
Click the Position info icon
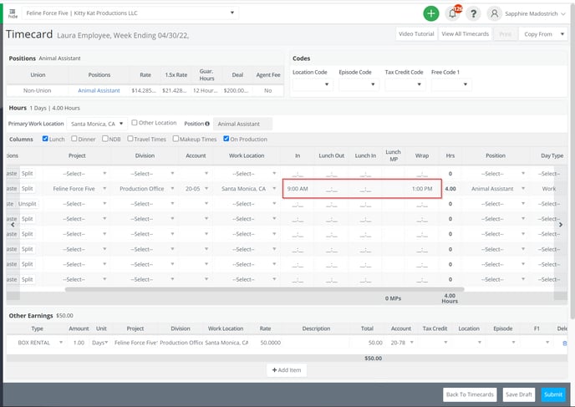pyautogui.click(x=207, y=124)
